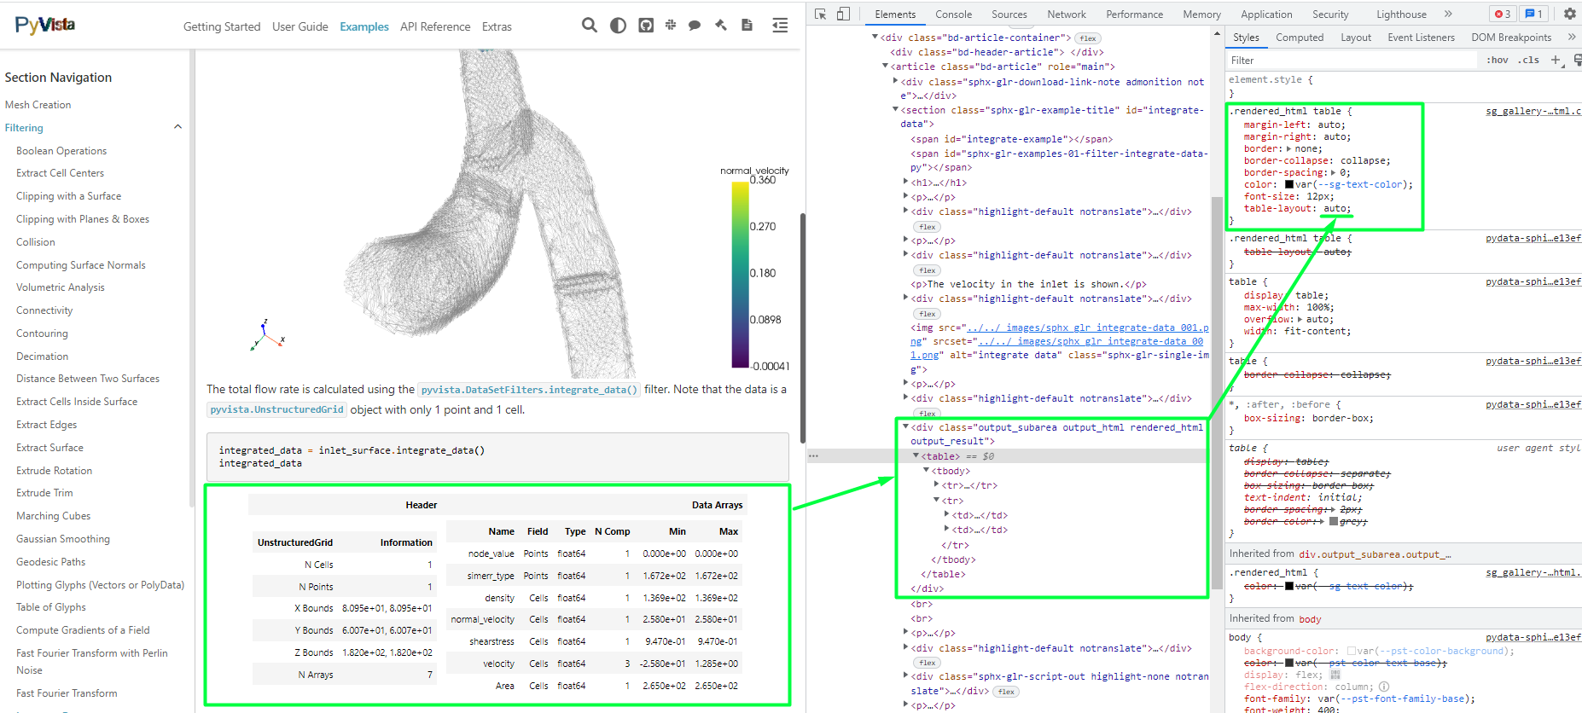This screenshot has height=713, width=1582.
Task: Switch to the Console tab
Action: pos(953,14)
